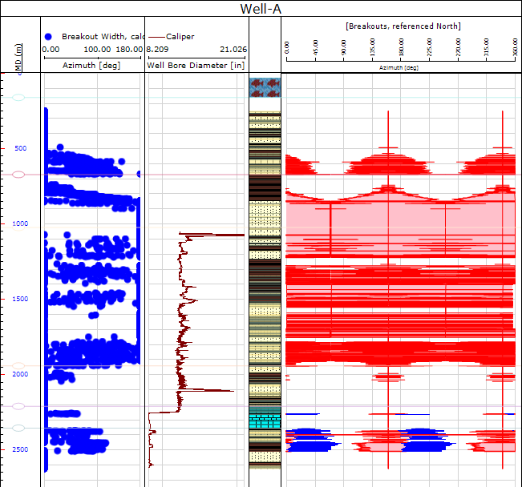Click the 1500 depth tick label
Screen dimensions: 522x487
(x=19, y=299)
